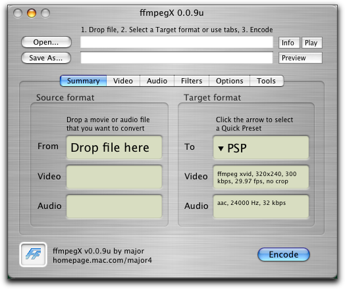Click the ffmpegX logo icon
The height and width of the screenshot is (289, 345).
(x=33, y=254)
